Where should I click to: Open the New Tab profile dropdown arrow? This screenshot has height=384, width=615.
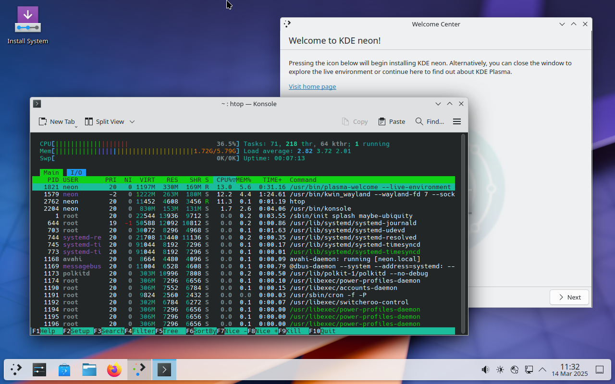pyautogui.click(x=76, y=126)
